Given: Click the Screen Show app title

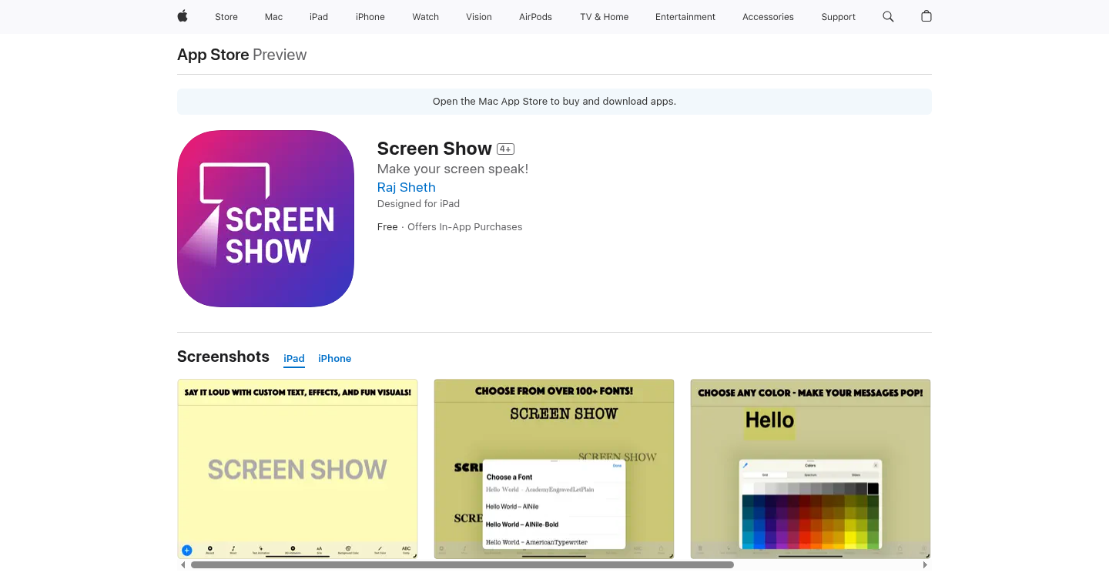Looking at the screenshot, I should (434, 149).
